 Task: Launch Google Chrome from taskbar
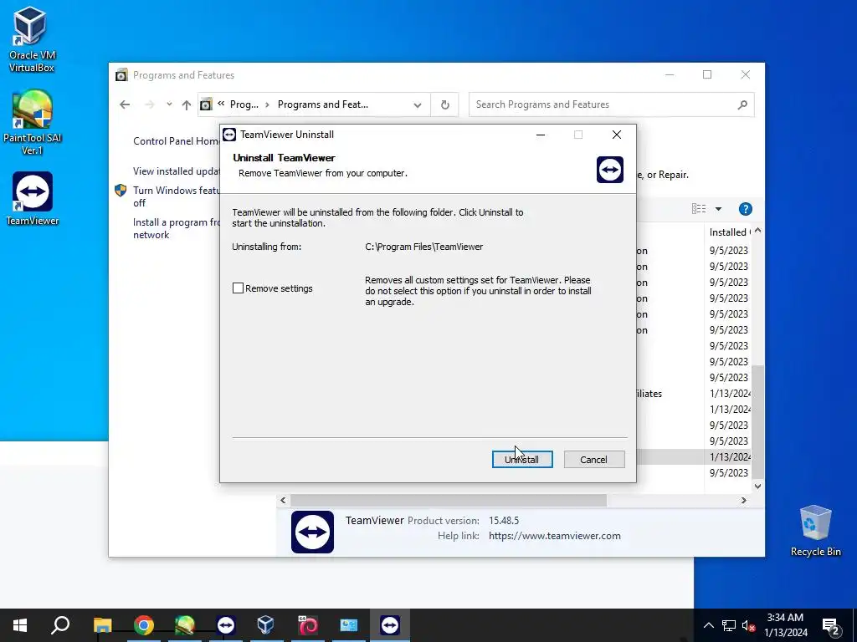pos(144,625)
